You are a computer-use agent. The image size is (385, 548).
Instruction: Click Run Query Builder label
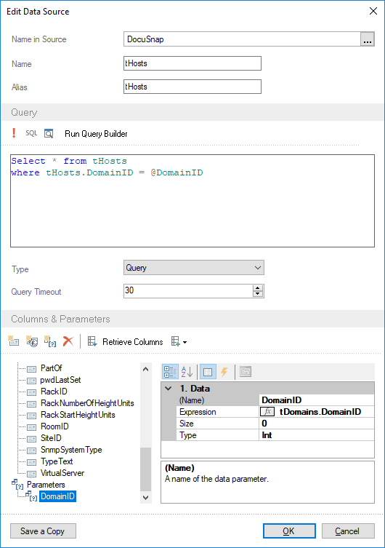(96, 134)
